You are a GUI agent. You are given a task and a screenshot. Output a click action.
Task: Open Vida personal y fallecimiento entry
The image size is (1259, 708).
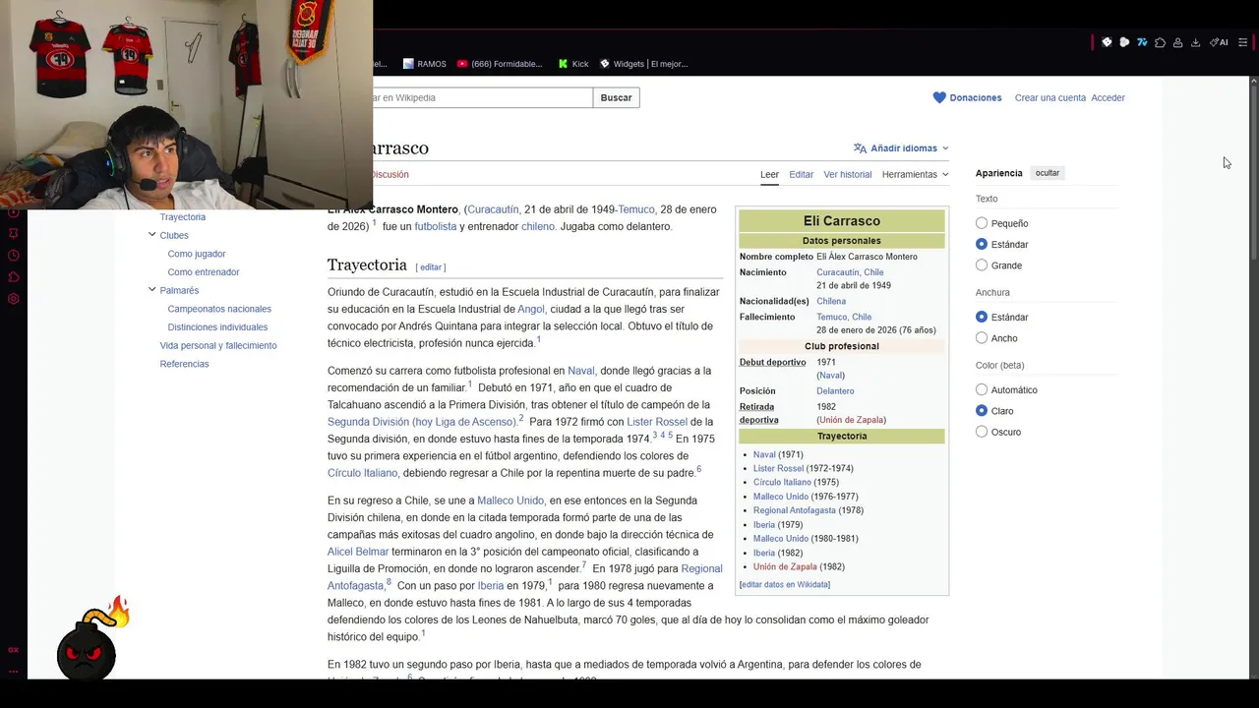[x=218, y=346]
